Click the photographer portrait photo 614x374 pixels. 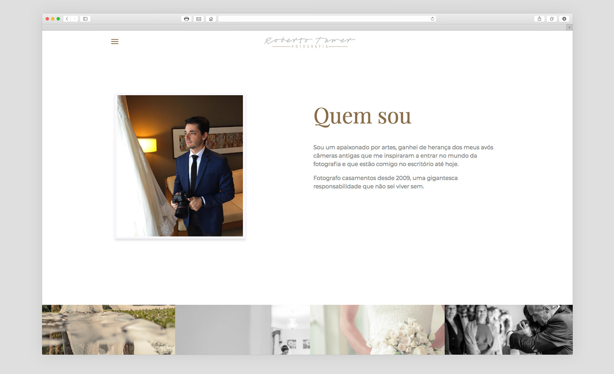180,166
